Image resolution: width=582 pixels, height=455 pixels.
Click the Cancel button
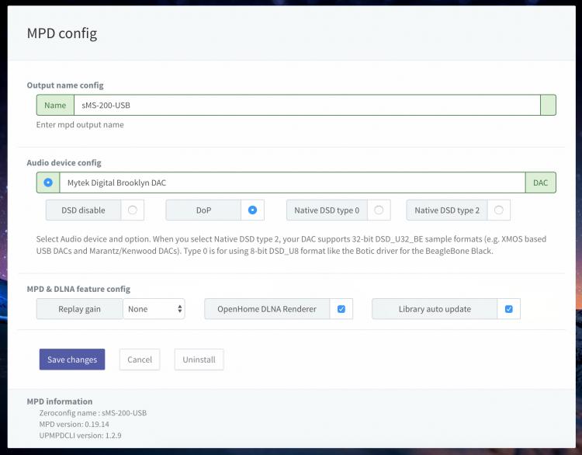[x=140, y=359]
